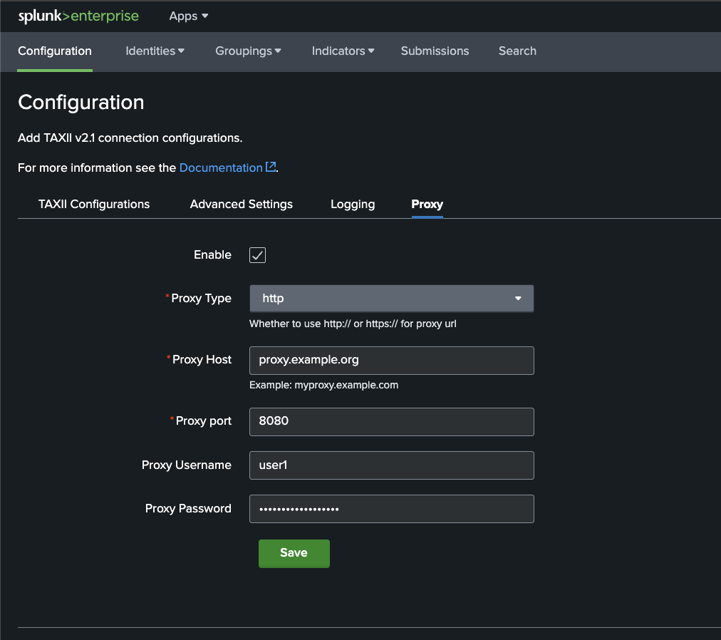Click the dropdown arrow in Proxy Type field
Screen dimensions: 721x640
[x=518, y=298]
